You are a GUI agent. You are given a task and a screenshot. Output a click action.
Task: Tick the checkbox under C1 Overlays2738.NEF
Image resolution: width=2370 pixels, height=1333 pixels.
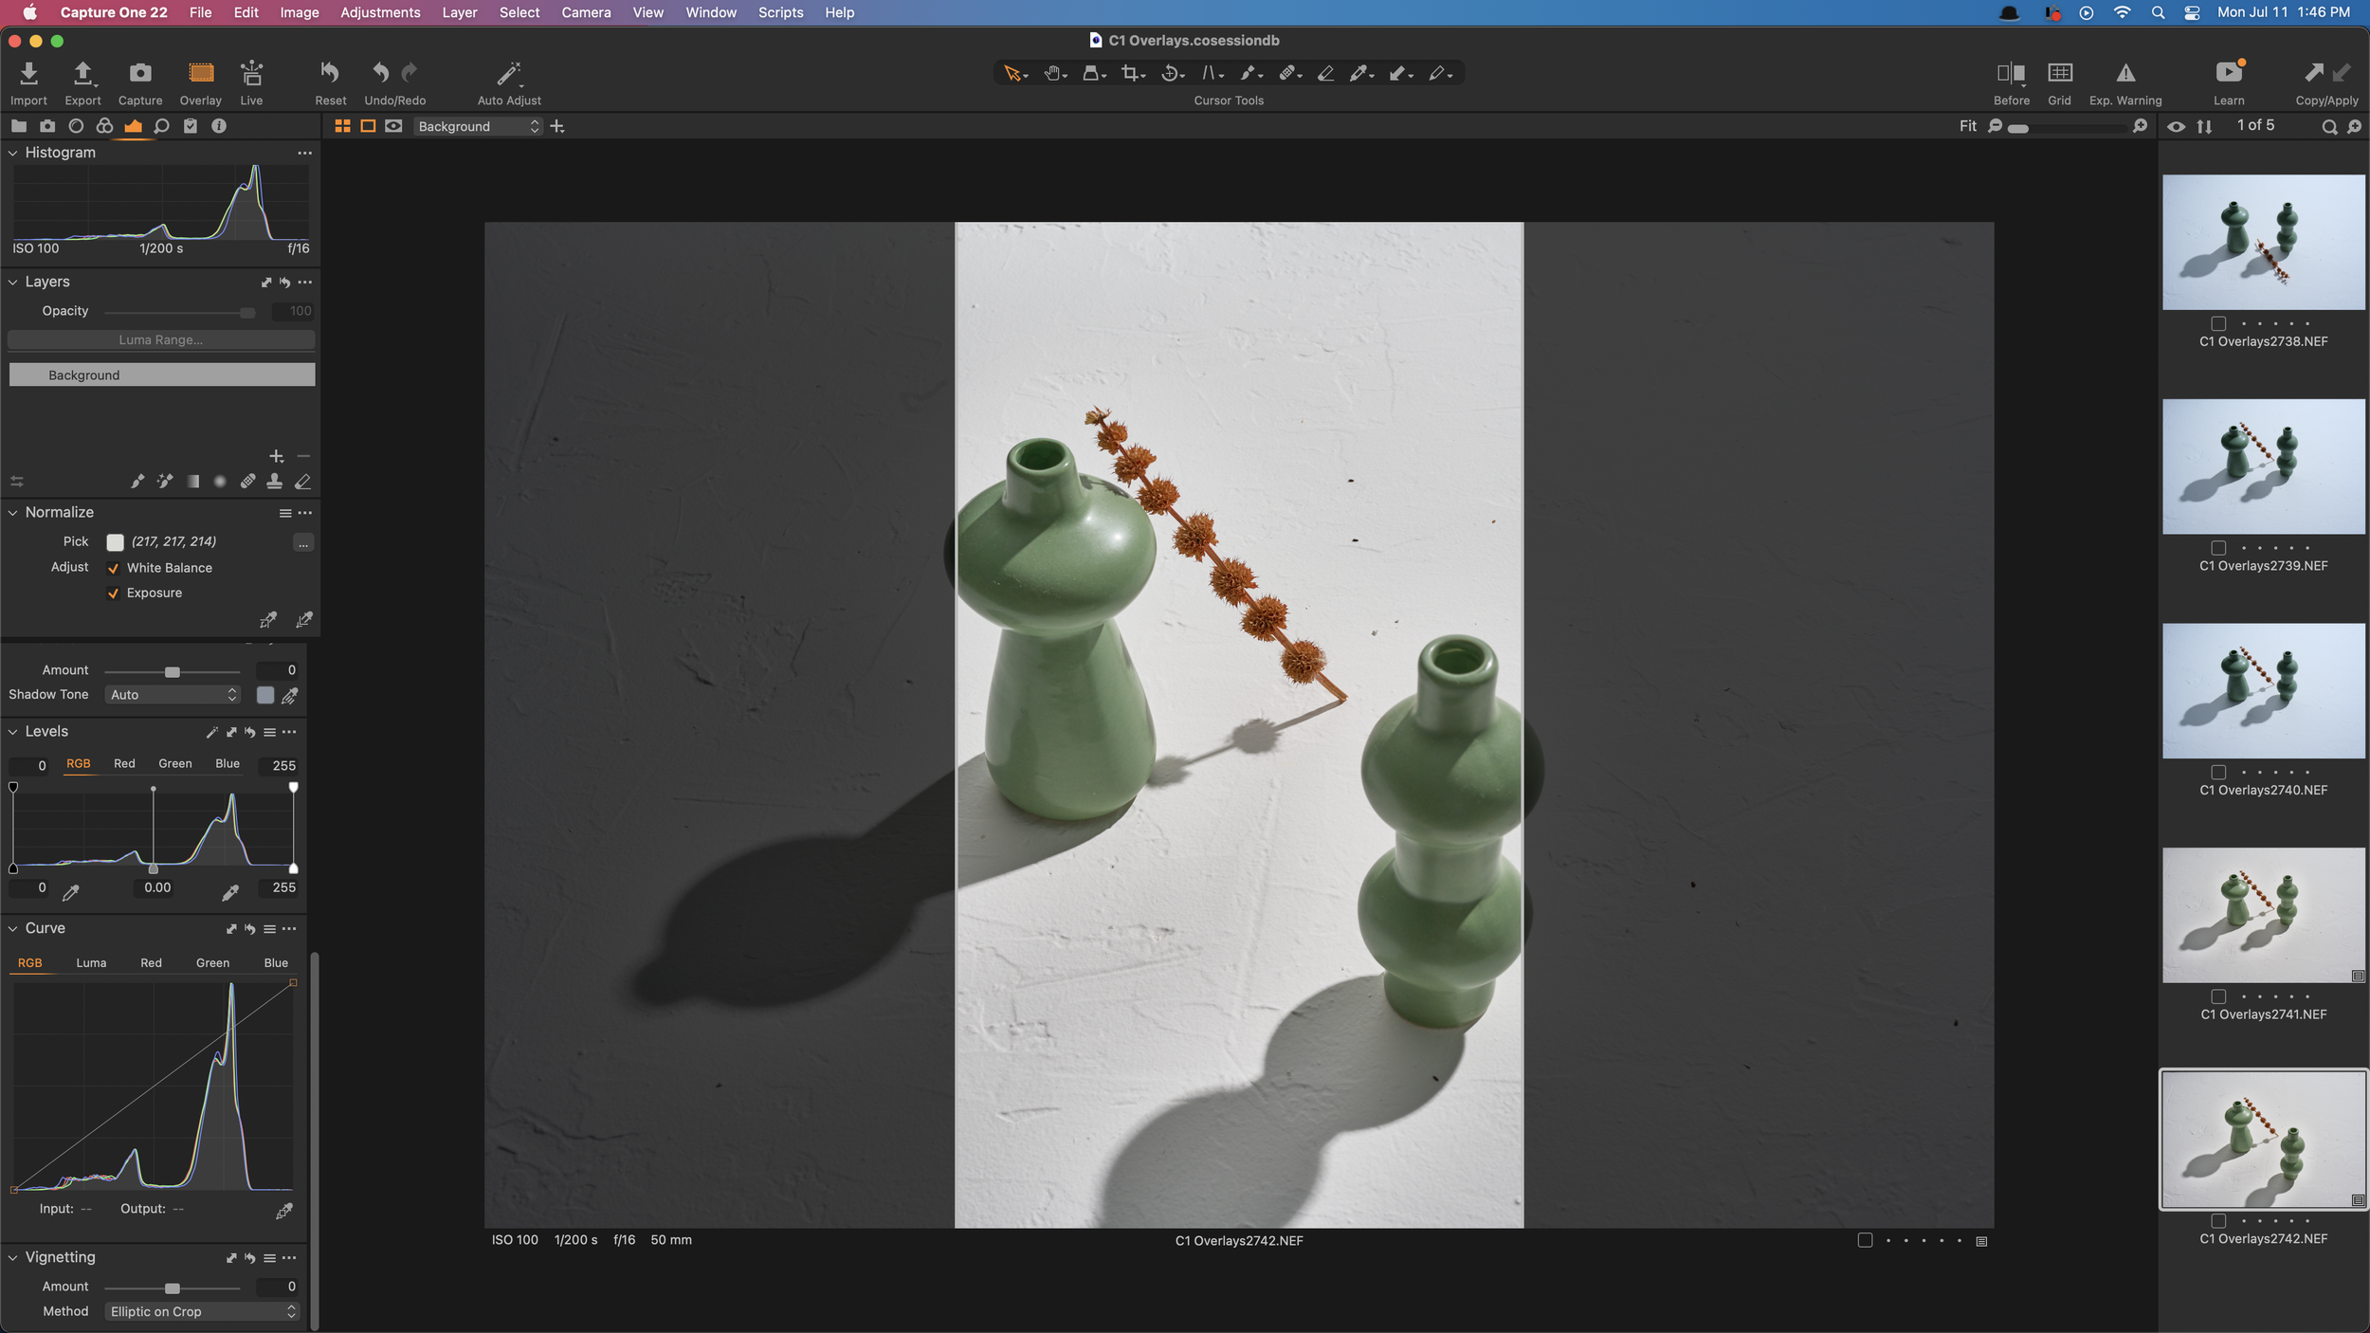click(x=2218, y=323)
